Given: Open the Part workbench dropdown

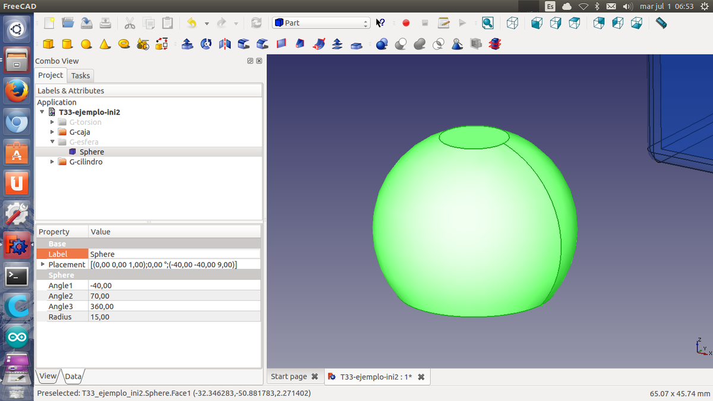Looking at the screenshot, I should pyautogui.click(x=321, y=23).
